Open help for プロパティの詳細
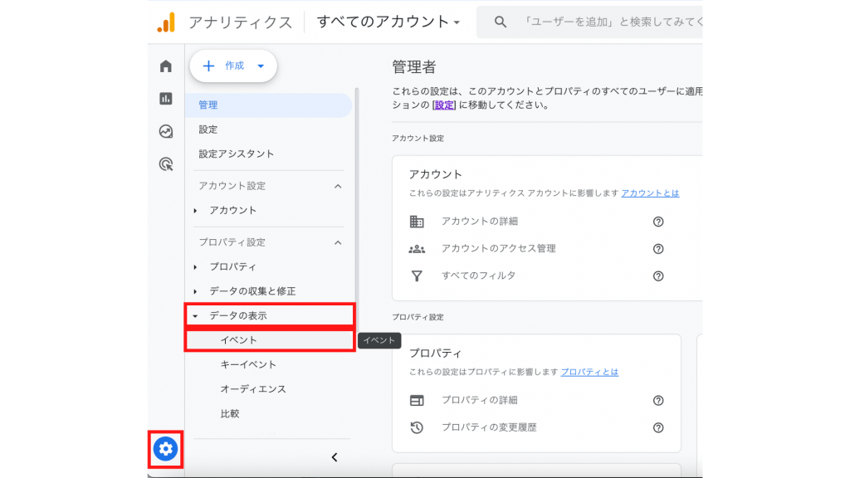The image size is (850, 478). coord(658,401)
